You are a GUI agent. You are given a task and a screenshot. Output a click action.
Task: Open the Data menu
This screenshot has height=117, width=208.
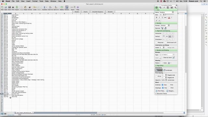click(47, 1)
